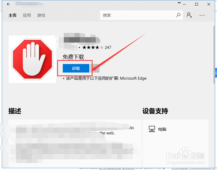Open the sign-in person icon
Image resolution: width=217 pixels, height=170 pixels.
pos(189,15)
